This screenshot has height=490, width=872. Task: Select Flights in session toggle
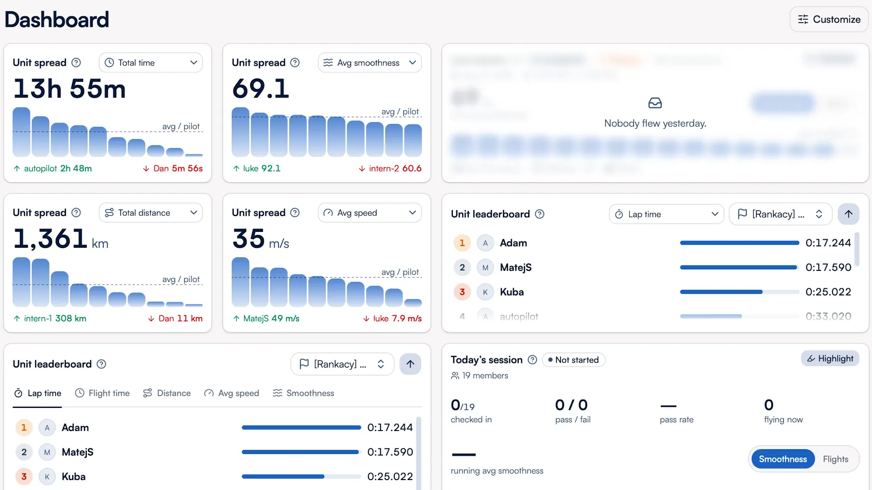[x=836, y=459]
